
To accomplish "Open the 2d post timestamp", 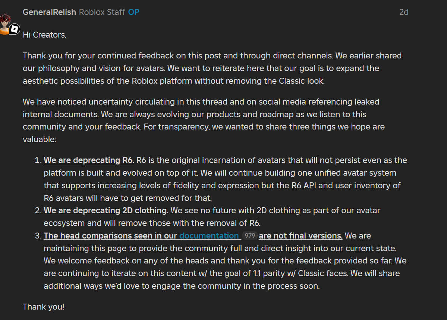I will point(403,12).
